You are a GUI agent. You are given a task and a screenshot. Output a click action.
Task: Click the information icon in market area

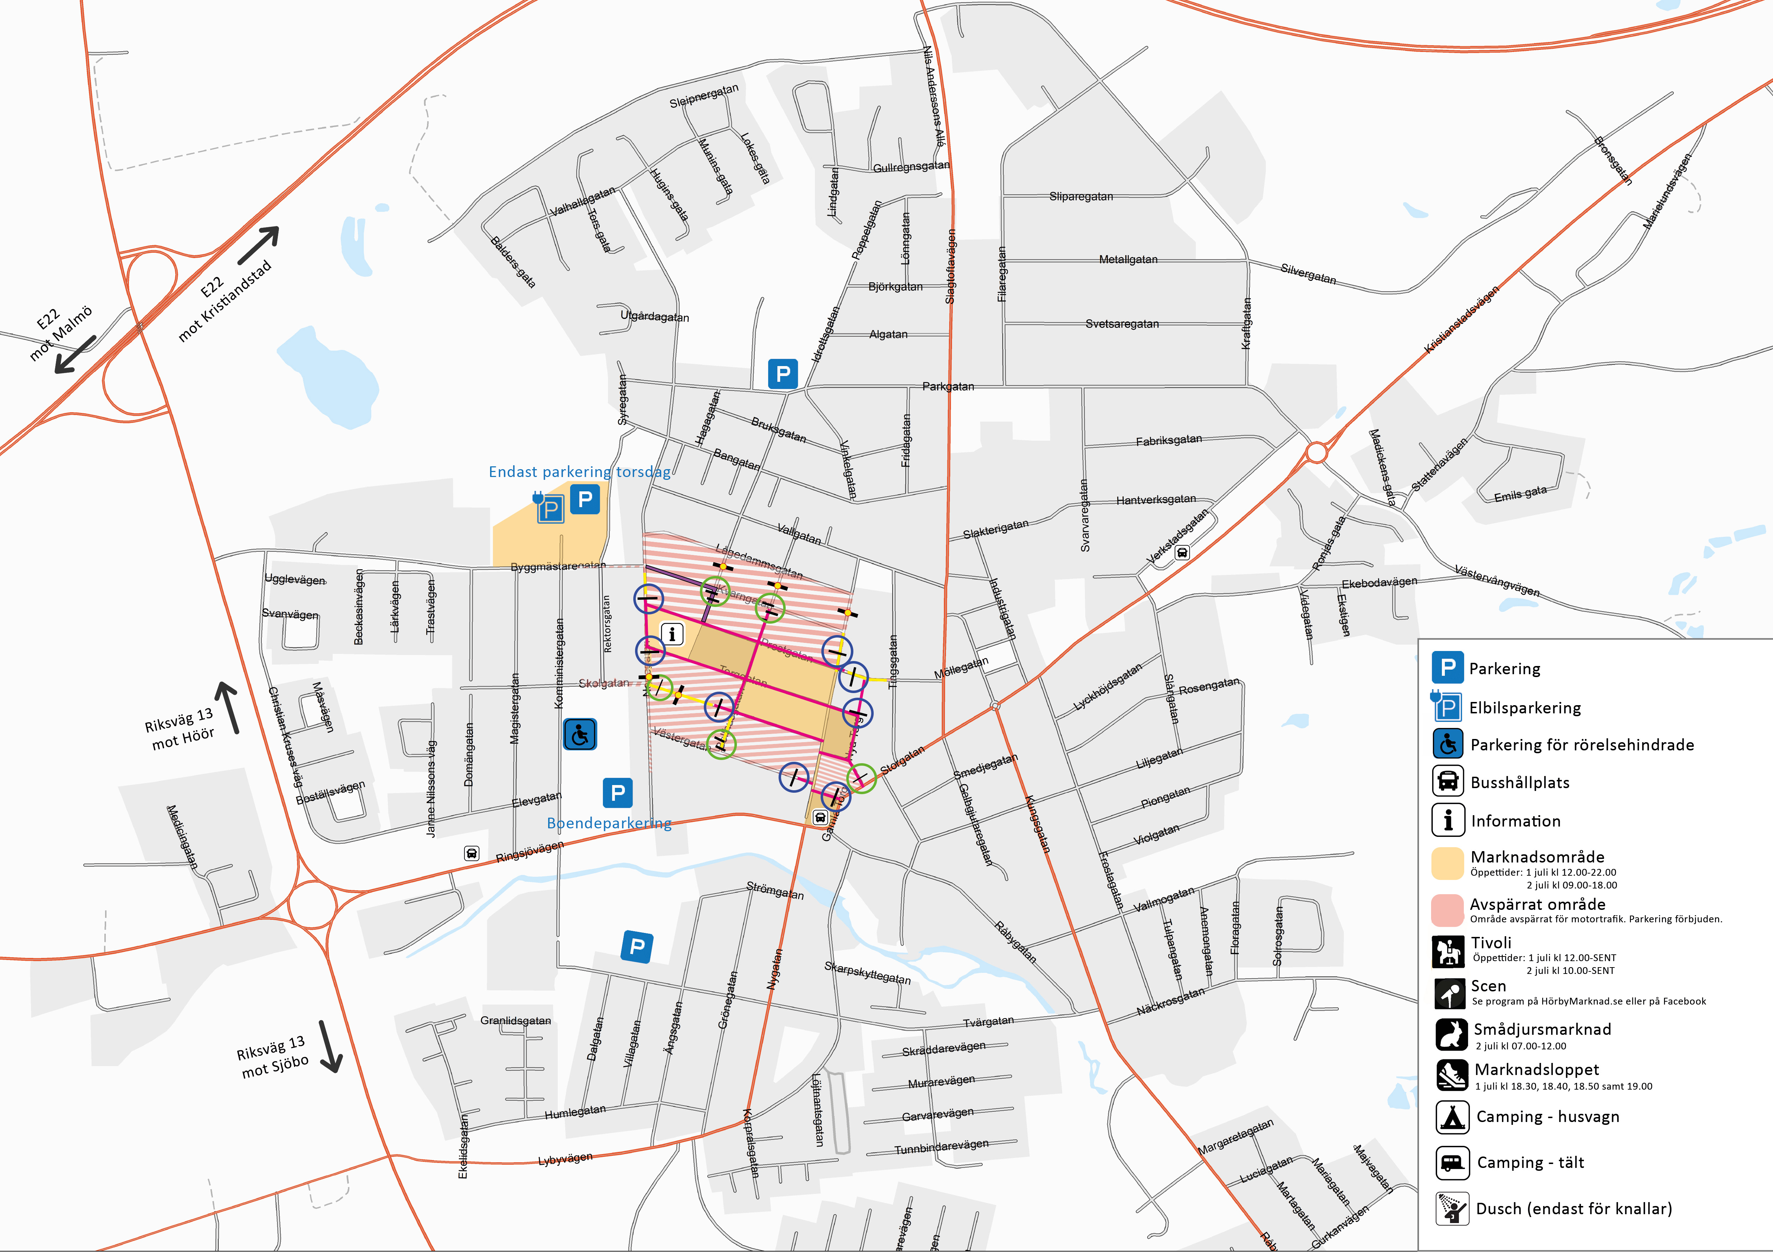point(672,634)
